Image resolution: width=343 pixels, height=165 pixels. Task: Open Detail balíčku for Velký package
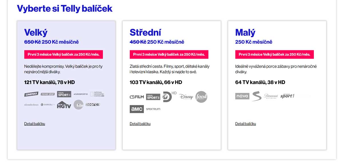tap(35, 124)
